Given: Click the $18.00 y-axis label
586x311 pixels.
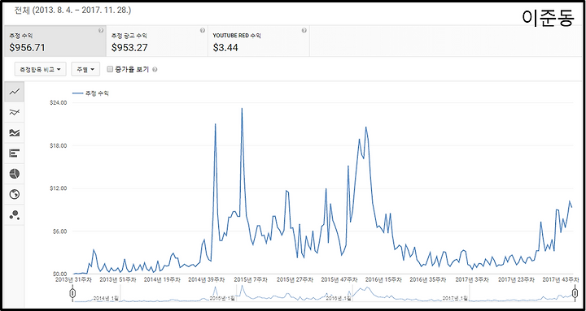Looking at the screenshot, I should (x=58, y=145).
